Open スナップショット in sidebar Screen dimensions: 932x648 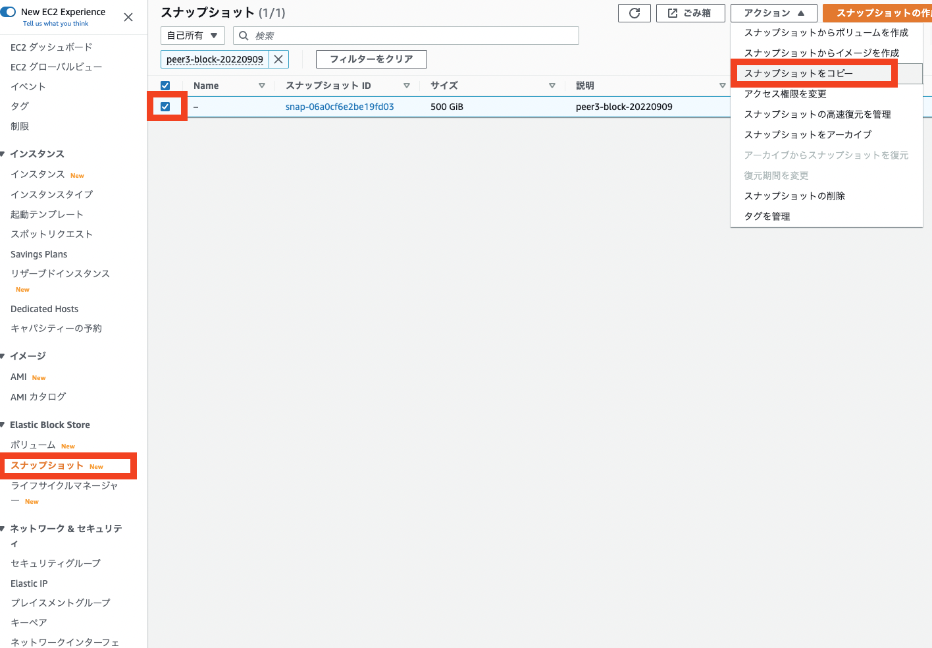click(47, 466)
